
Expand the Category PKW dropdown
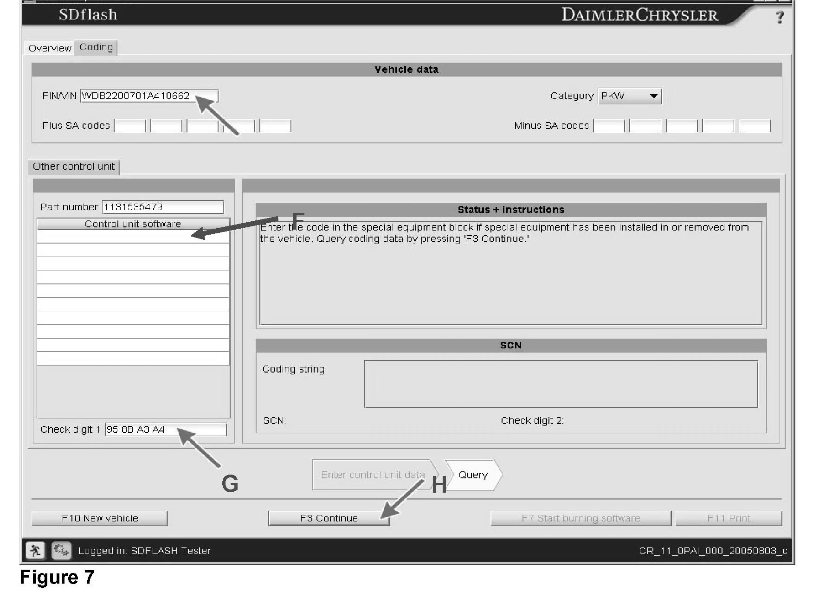coord(629,96)
